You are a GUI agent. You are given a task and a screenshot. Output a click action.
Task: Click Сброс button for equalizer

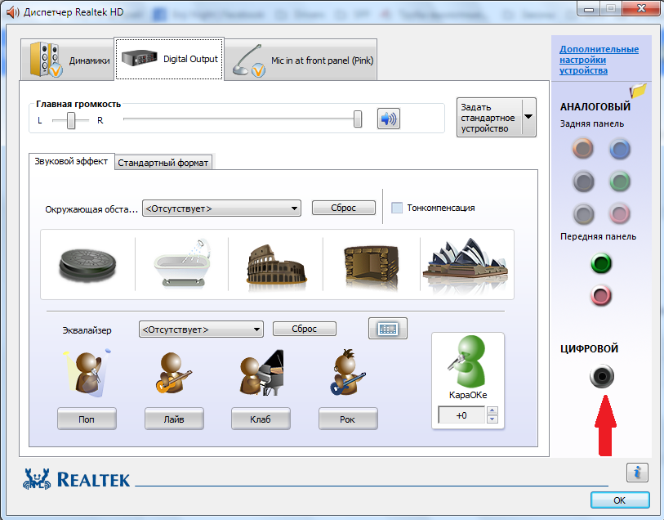click(x=305, y=329)
